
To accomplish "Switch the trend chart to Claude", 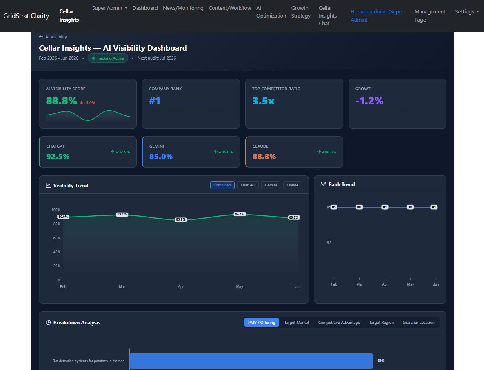I will [x=292, y=185].
